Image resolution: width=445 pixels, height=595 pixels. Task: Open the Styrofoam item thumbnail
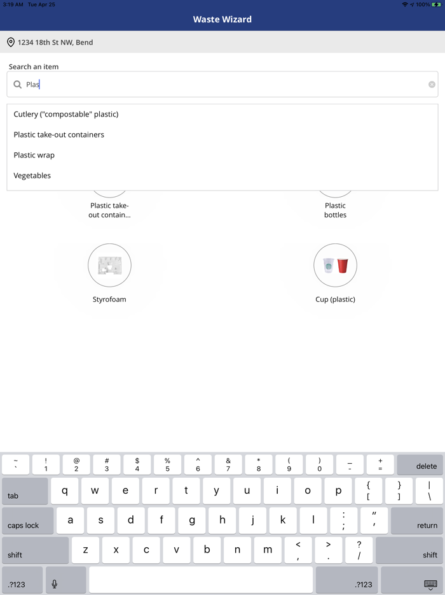point(109,265)
